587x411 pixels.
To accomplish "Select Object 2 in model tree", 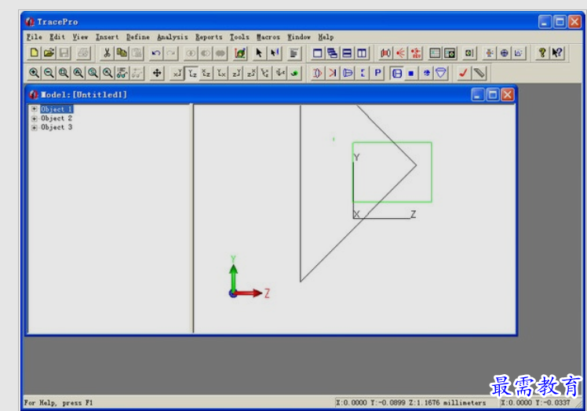I will point(57,118).
